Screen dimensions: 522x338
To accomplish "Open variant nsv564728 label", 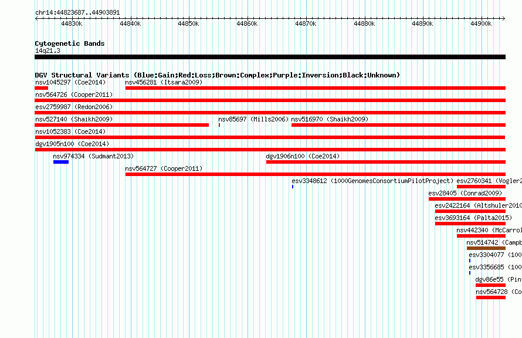I will [x=499, y=292].
